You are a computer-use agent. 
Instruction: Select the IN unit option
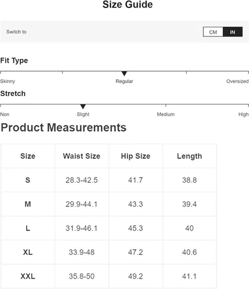tap(233, 32)
